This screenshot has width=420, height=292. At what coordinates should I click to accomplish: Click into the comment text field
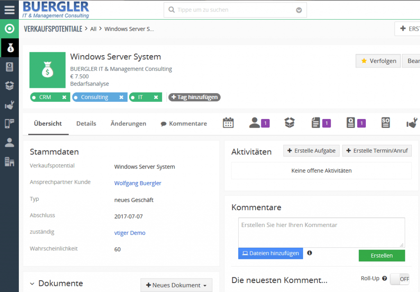pos(321,232)
